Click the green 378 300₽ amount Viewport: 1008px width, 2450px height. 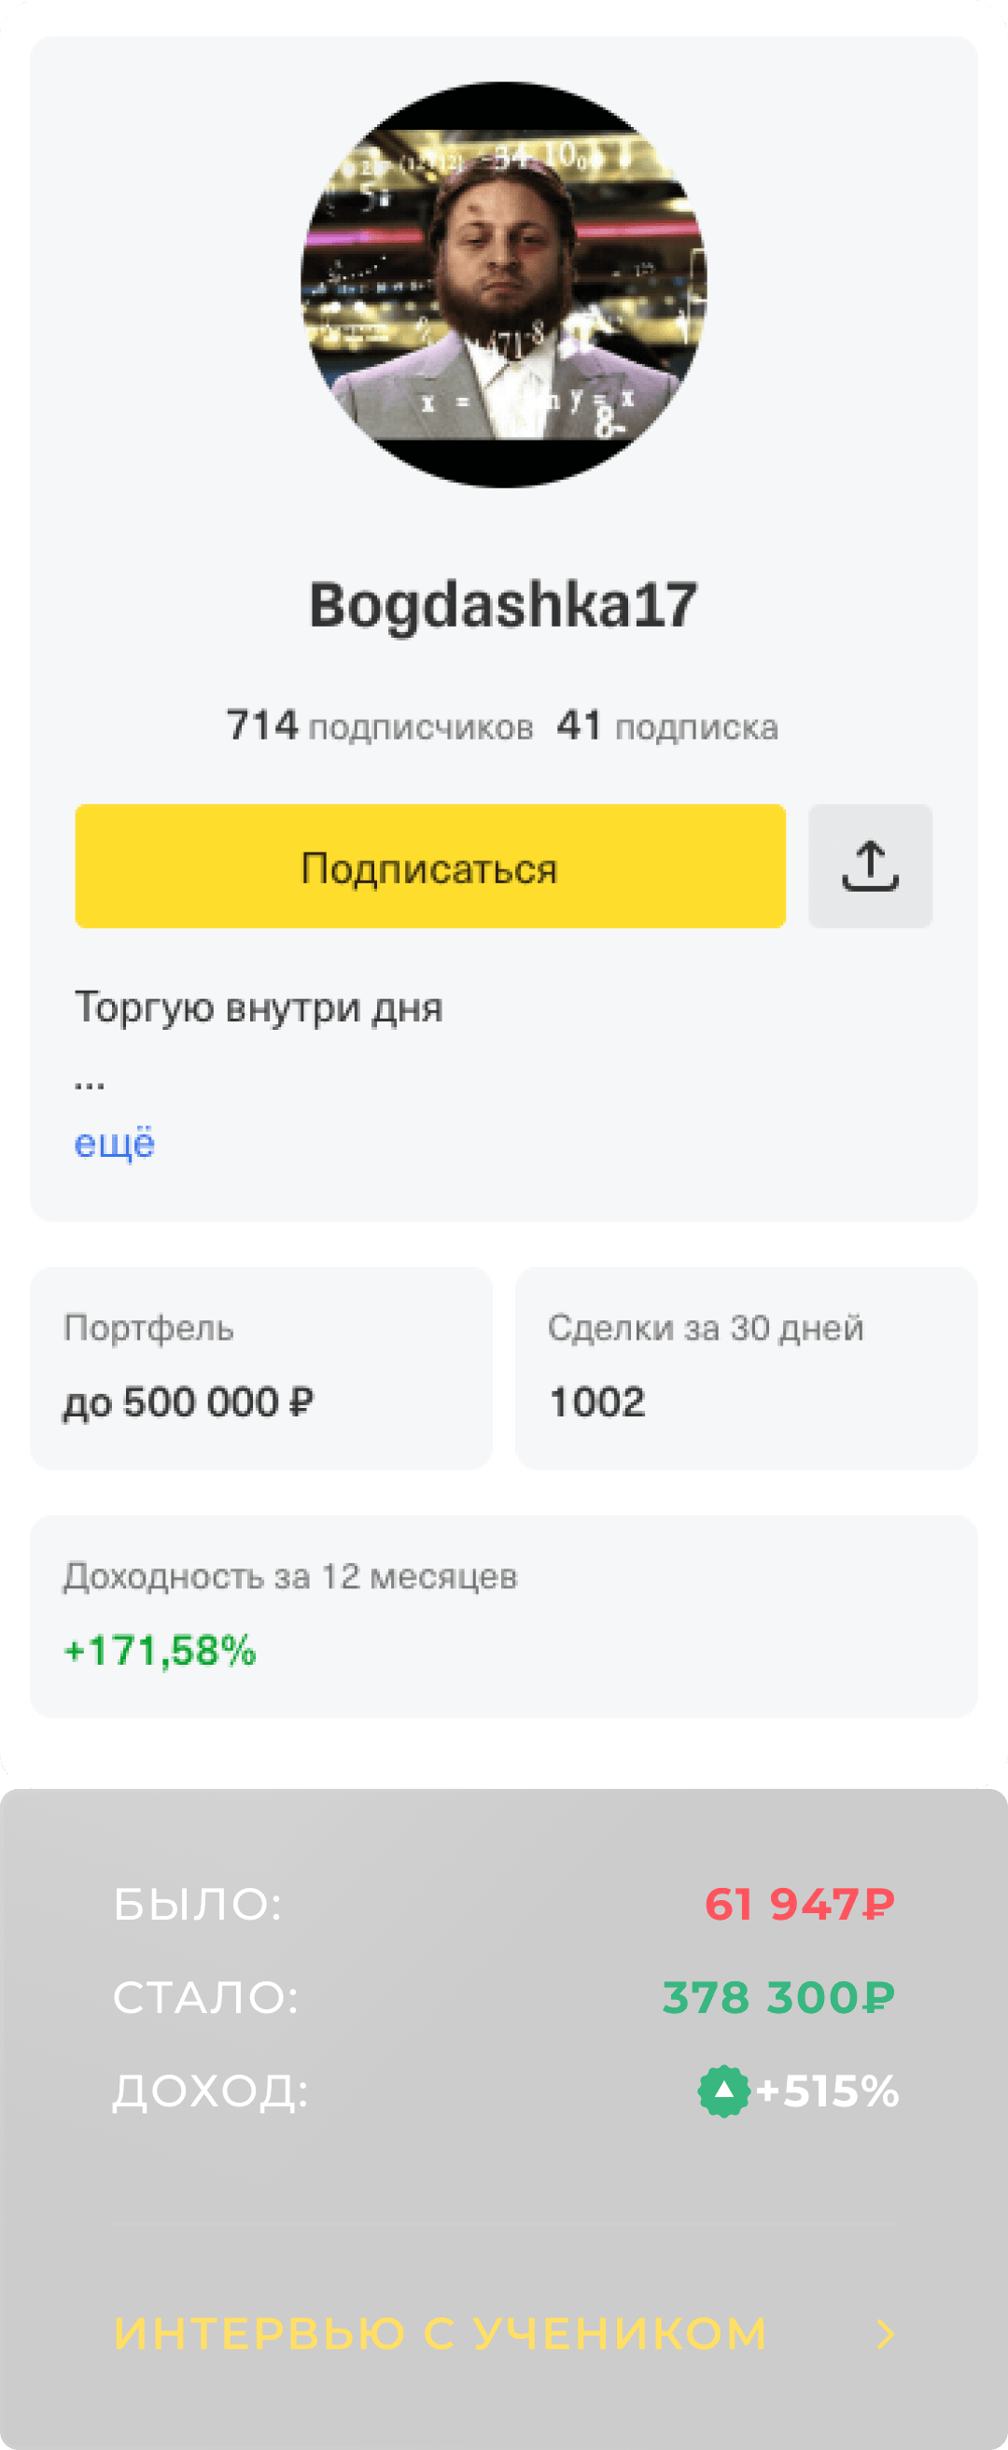click(x=777, y=1997)
